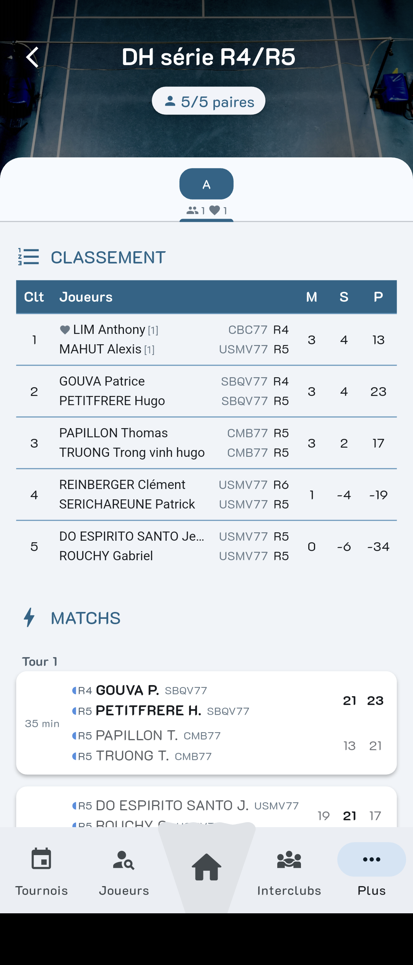Open the Tournois calendar icon

(x=41, y=859)
